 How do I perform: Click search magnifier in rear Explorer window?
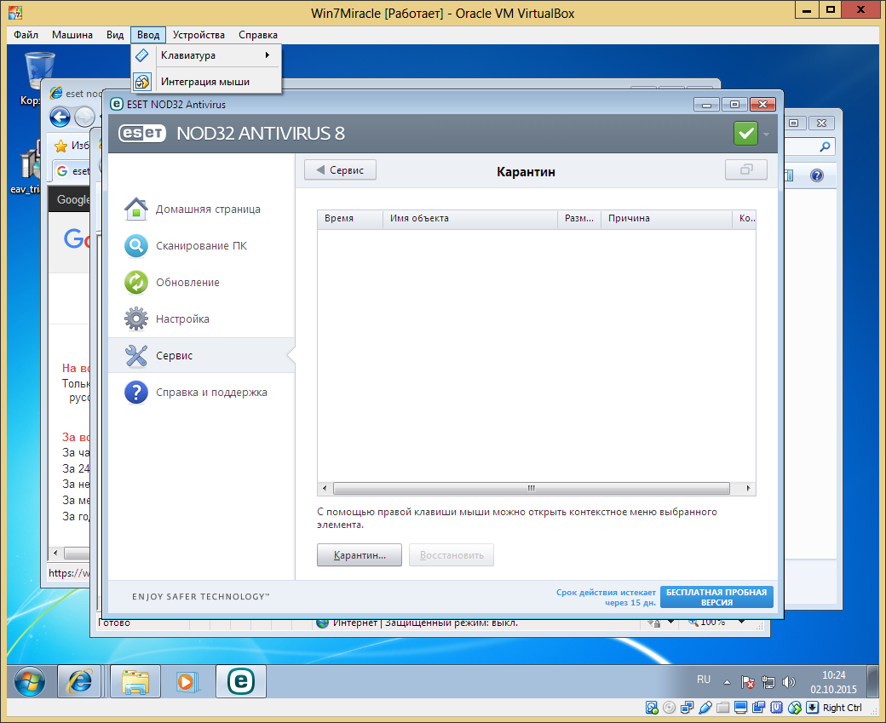[825, 146]
